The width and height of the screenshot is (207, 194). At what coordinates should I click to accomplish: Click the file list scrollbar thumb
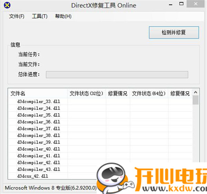196,100
